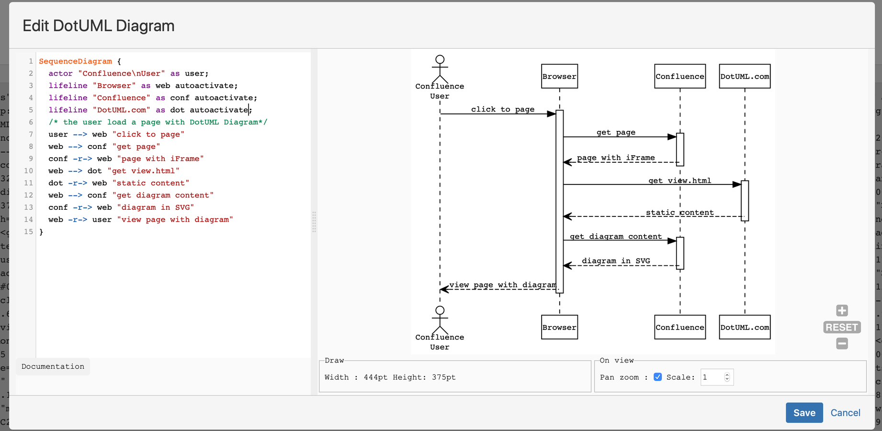Place cursor in lifeline "DotUML.com" code line
The height and width of the screenshot is (431, 882).
pyautogui.click(x=150, y=110)
